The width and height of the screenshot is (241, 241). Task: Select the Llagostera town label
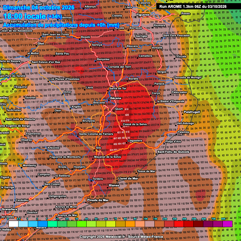coord(135,141)
